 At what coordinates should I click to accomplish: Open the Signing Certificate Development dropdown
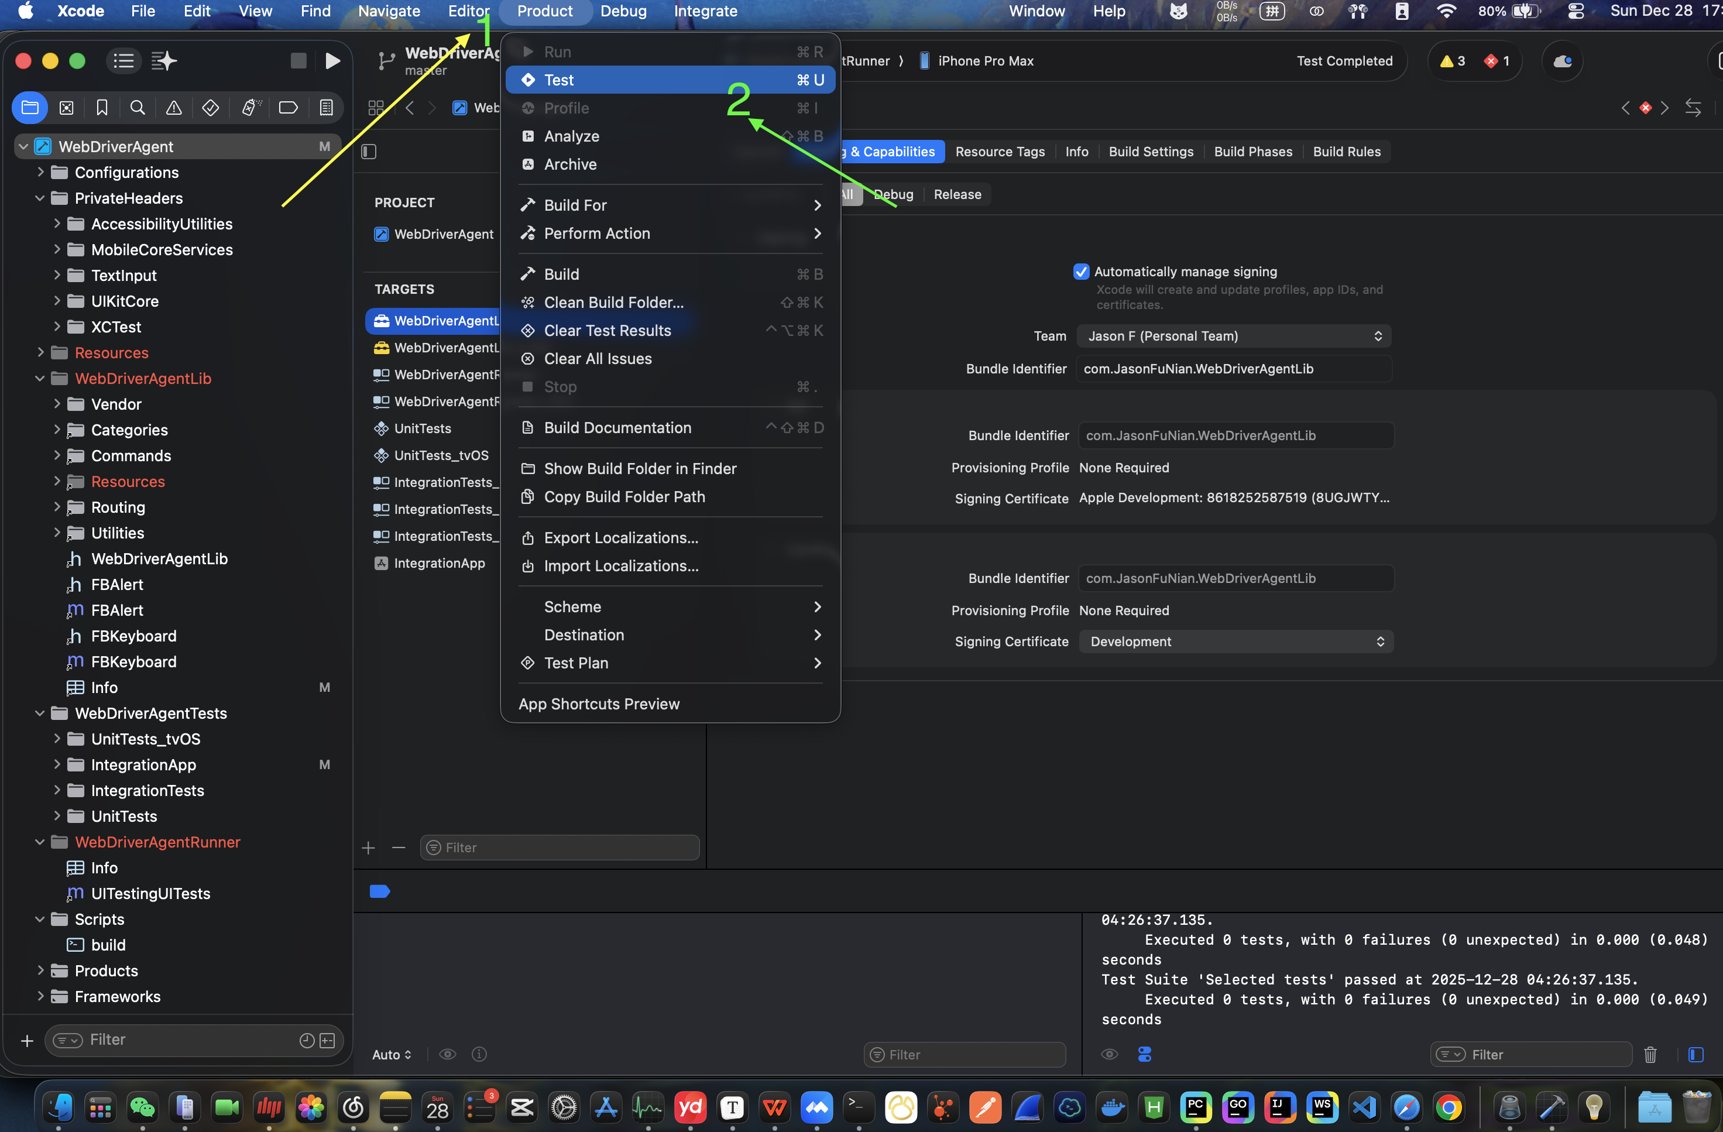[x=1235, y=642]
